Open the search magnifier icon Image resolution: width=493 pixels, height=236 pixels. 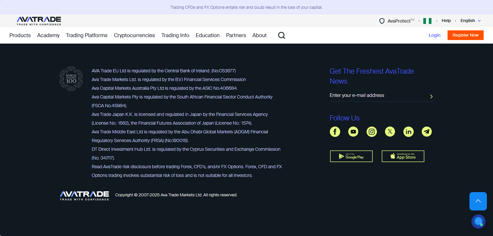click(281, 36)
